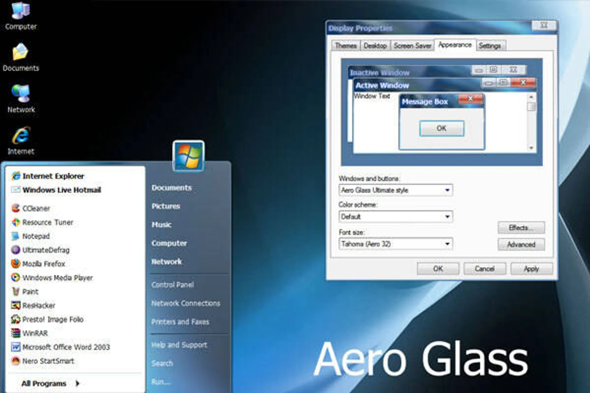
Task: Click the Advanced button
Action: (x=521, y=244)
